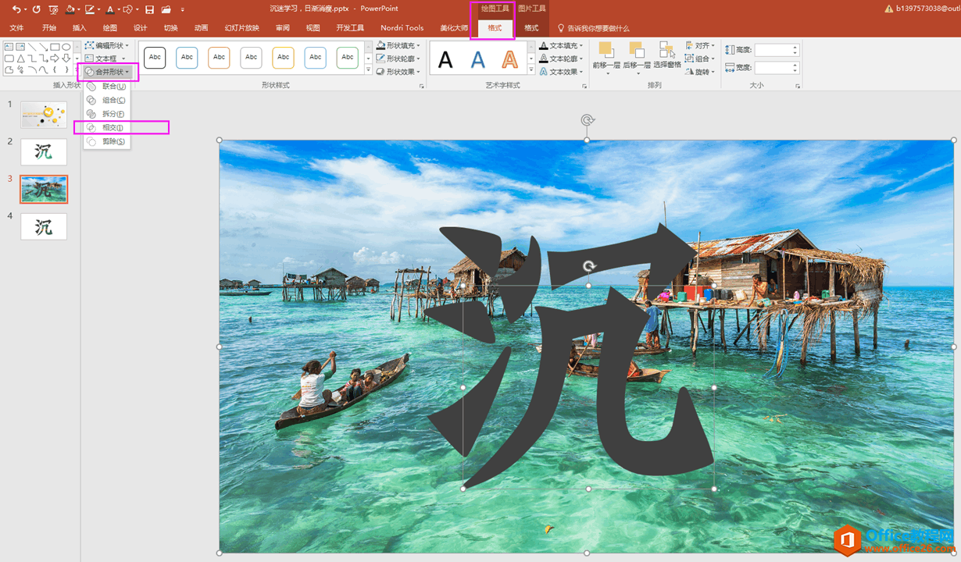
Task: Open the 动画 animations tab
Action: (201, 28)
